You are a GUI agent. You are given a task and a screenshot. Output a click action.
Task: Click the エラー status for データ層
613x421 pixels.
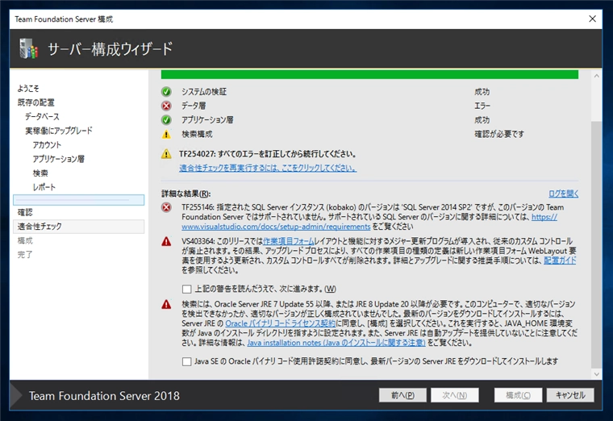[482, 106]
